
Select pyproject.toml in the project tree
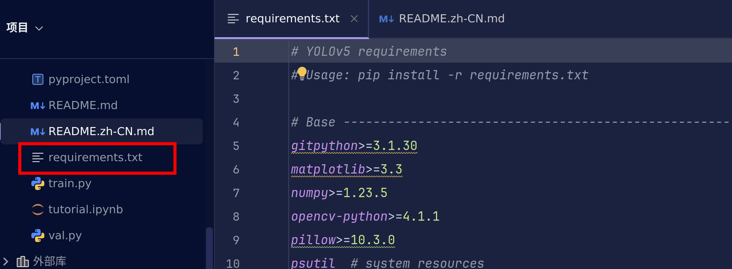pos(89,79)
